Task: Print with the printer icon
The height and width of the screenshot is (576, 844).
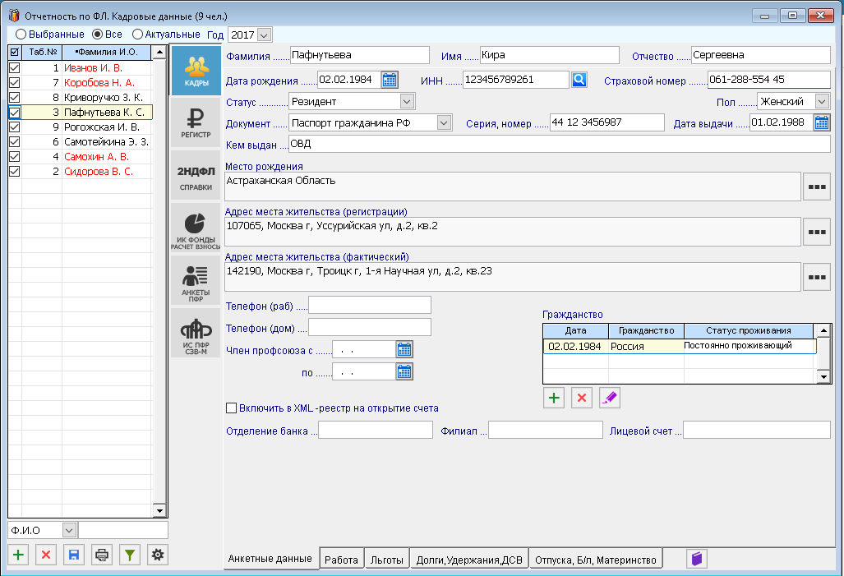Action: pyautogui.click(x=102, y=555)
